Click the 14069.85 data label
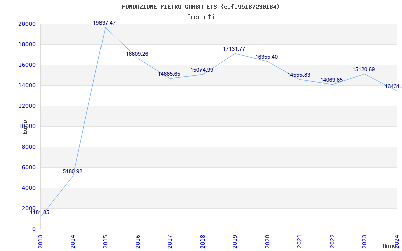Image resolution: width=402 pixels, height=251 pixels. tap(332, 80)
